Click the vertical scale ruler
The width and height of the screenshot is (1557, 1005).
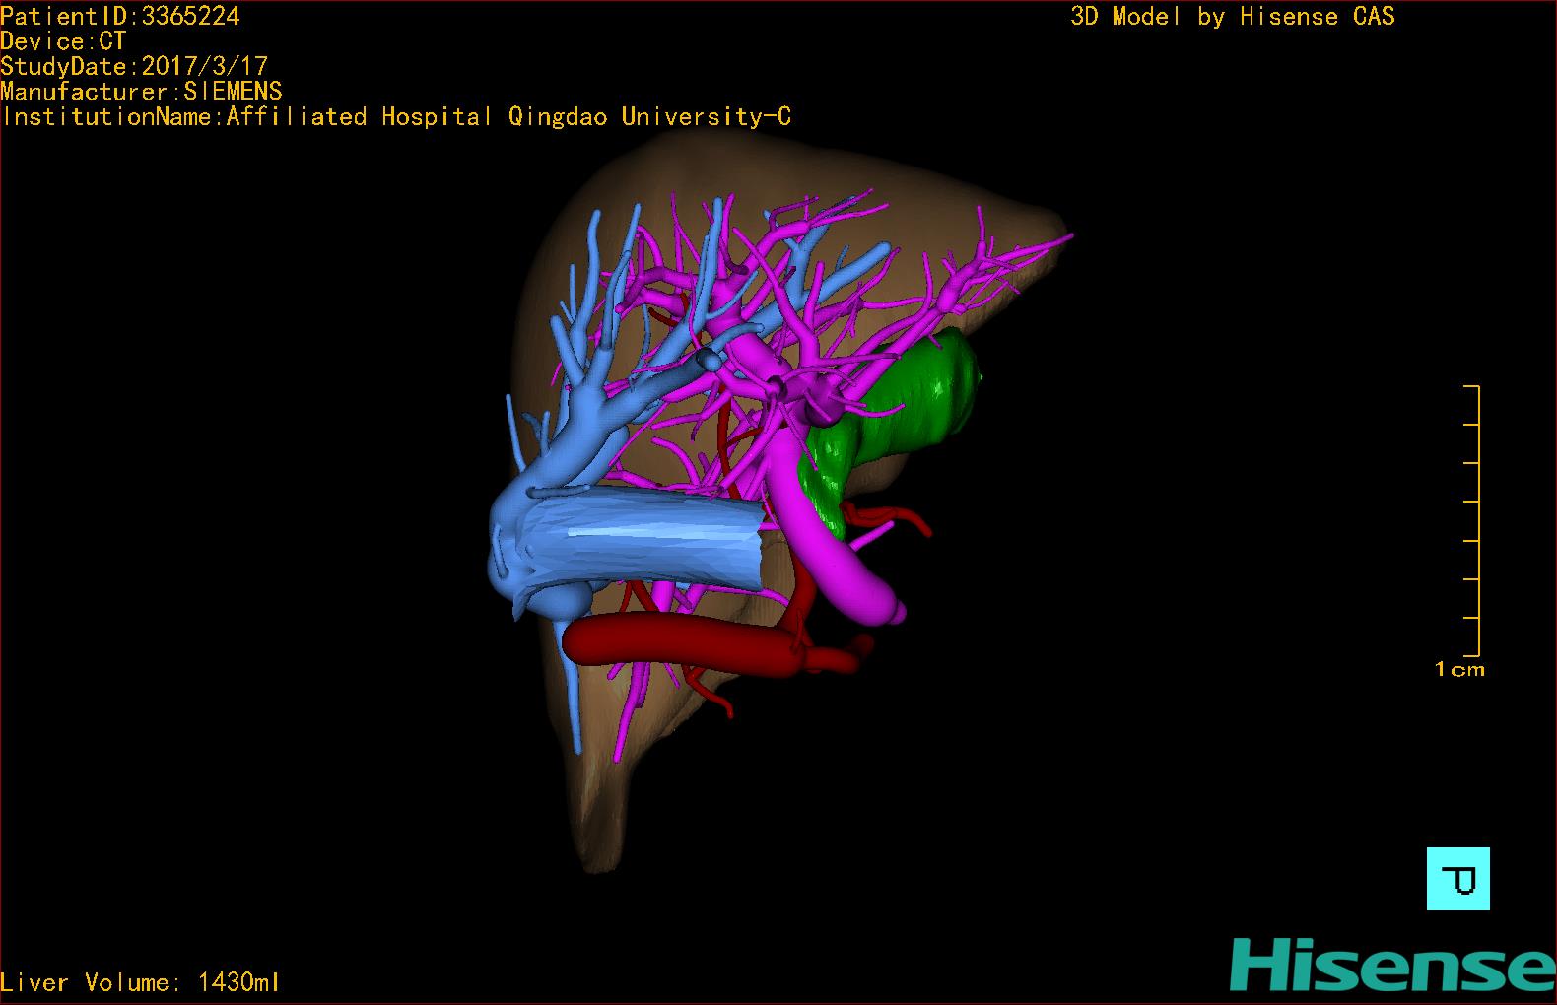pos(1472,521)
